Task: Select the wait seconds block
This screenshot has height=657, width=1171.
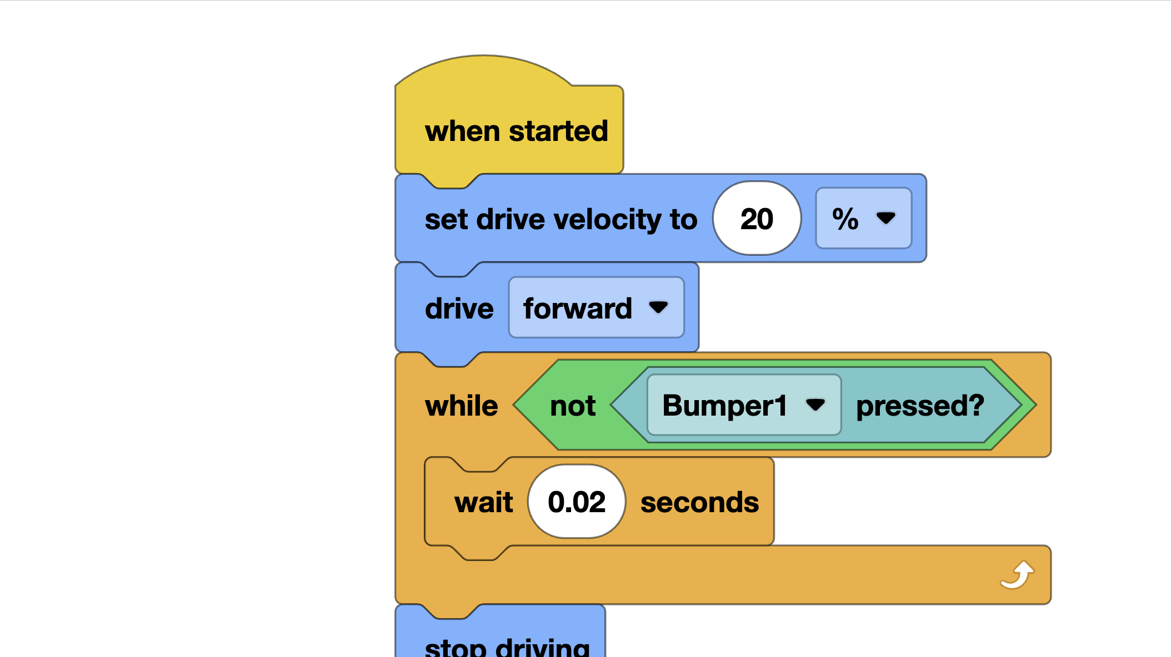Action: (x=483, y=501)
